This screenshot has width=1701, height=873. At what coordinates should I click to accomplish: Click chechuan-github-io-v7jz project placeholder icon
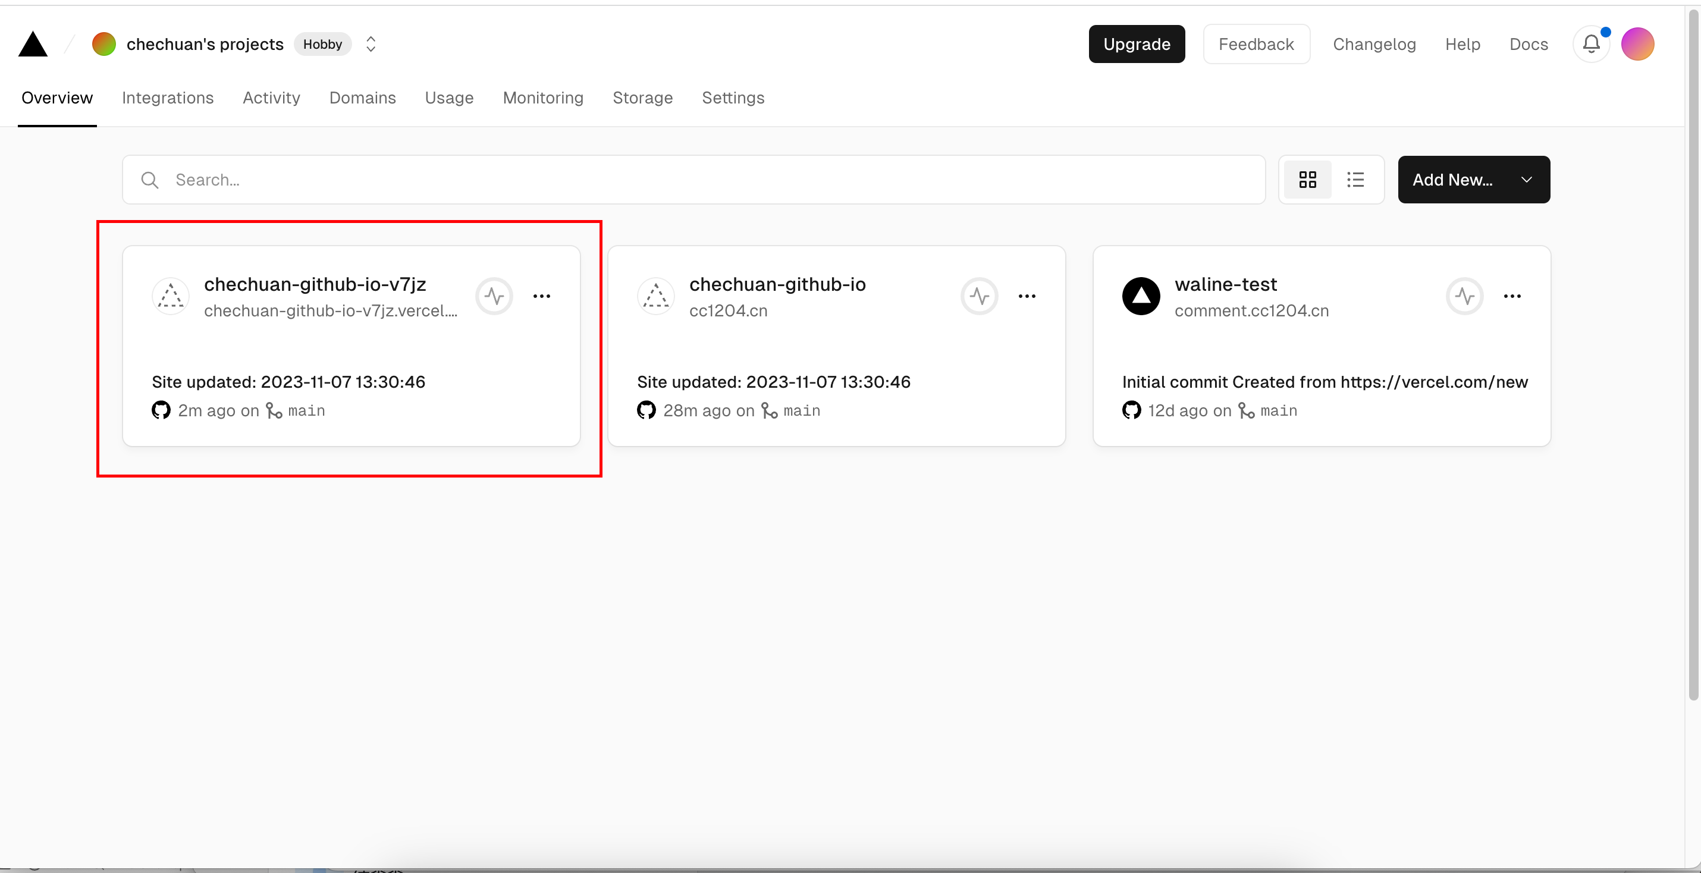[x=170, y=296]
